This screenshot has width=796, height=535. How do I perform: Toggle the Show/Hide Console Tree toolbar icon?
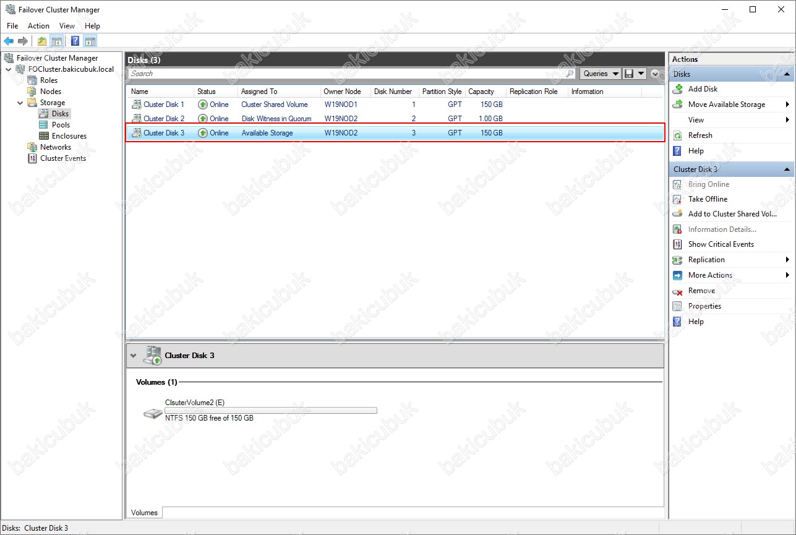[56, 41]
